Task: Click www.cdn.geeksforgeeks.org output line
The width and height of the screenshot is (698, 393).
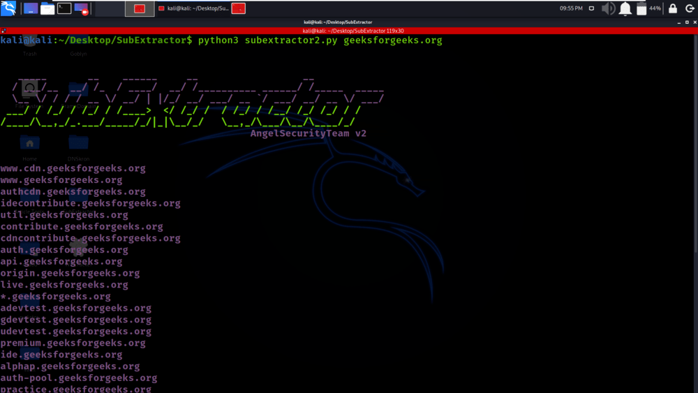Action: click(x=73, y=169)
